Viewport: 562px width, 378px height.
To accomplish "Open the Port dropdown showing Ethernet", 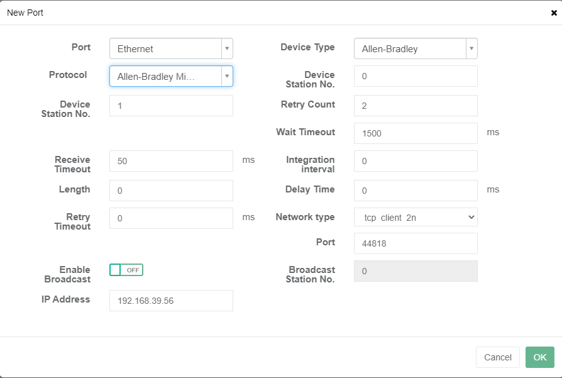I will (x=171, y=48).
